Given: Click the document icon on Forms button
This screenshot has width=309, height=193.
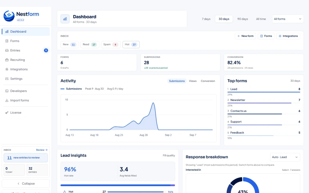Looking at the screenshot, I should click(262, 36).
